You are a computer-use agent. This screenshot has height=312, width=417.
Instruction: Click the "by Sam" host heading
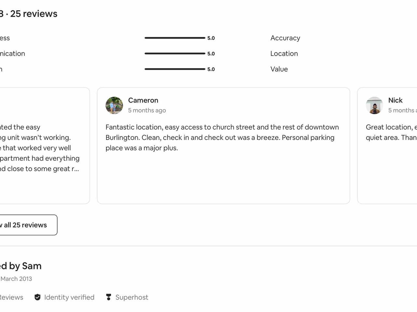(x=22, y=266)
